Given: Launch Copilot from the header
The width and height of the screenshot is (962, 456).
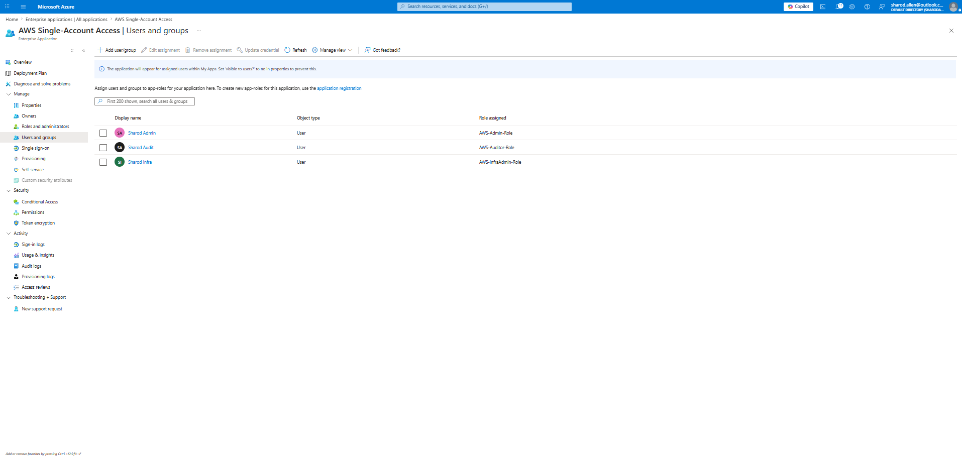Looking at the screenshot, I should pyautogui.click(x=798, y=7).
